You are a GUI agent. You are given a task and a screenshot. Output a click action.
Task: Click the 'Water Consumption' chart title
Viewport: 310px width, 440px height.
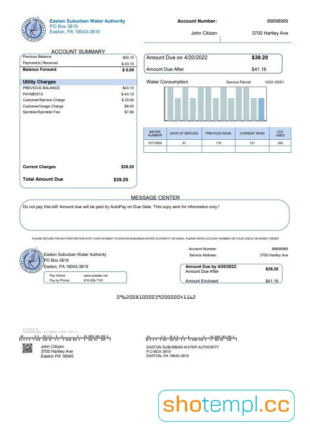(167, 81)
